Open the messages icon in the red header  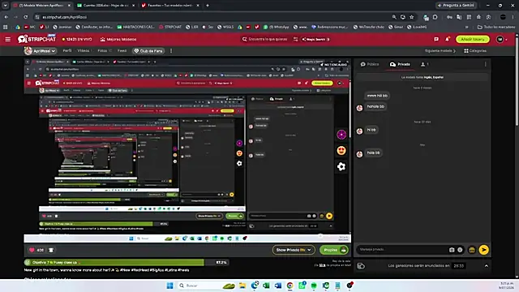click(x=436, y=39)
